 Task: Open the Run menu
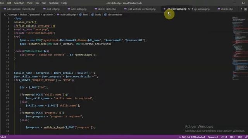coord(44,3)
